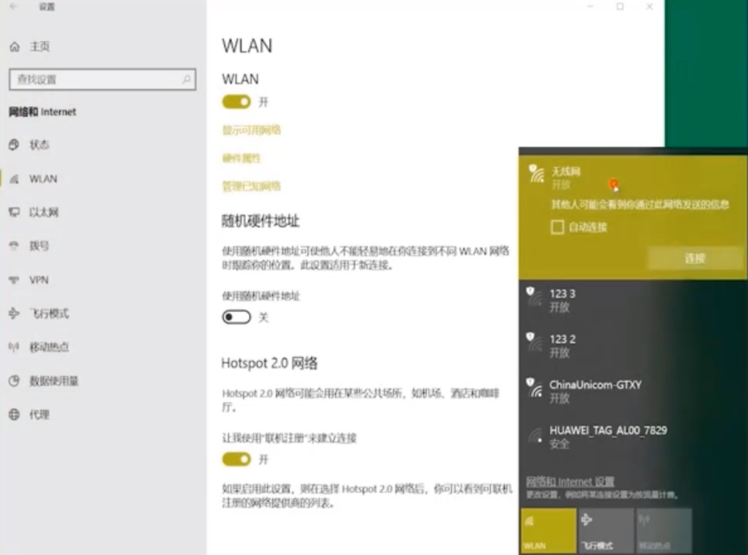
Task: Click the 代理 proxy globe icon
Action: click(x=14, y=415)
